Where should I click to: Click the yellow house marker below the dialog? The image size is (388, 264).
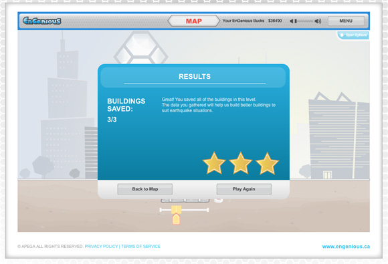[x=176, y=219]
